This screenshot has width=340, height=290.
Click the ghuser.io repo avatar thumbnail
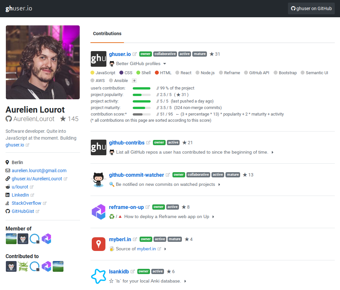99,59
